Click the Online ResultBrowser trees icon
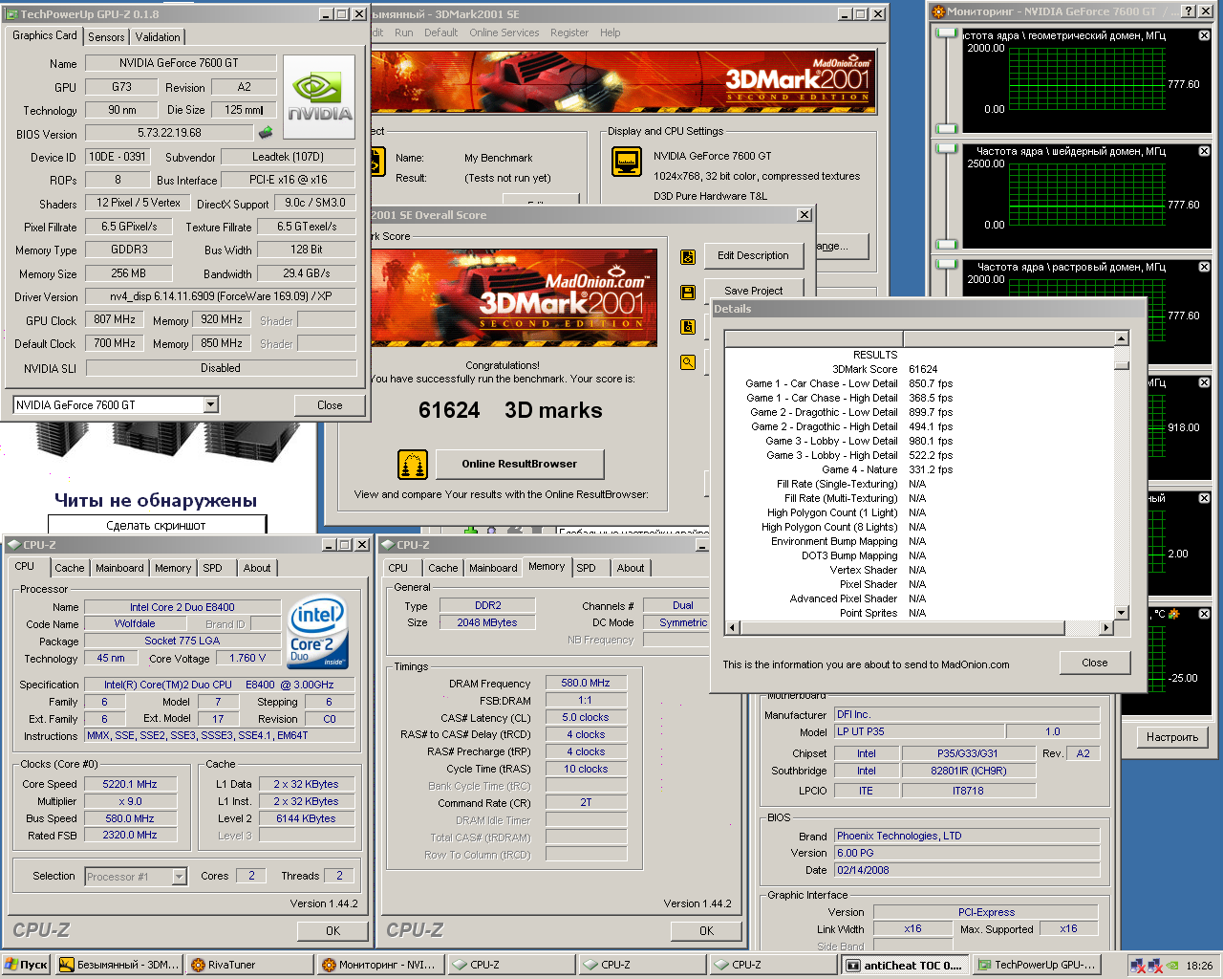1223x979 pixels. click(413, 465)
